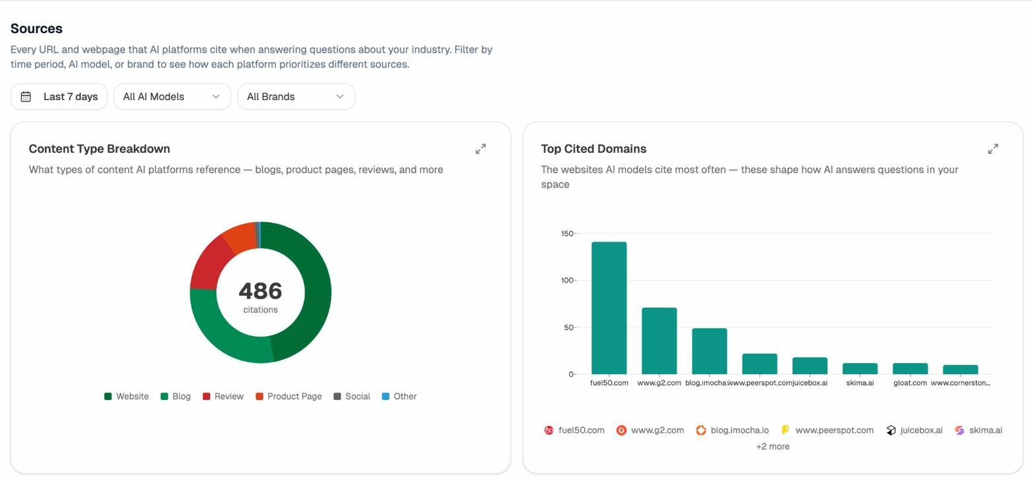
Task: Click the calendar icon in date filter
Action: coord(26,97)
